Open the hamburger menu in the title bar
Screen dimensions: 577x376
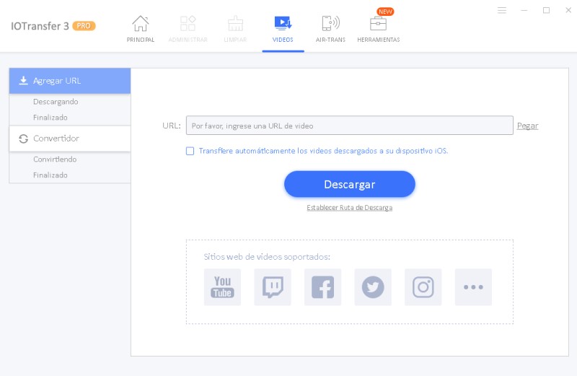[502, 10]
